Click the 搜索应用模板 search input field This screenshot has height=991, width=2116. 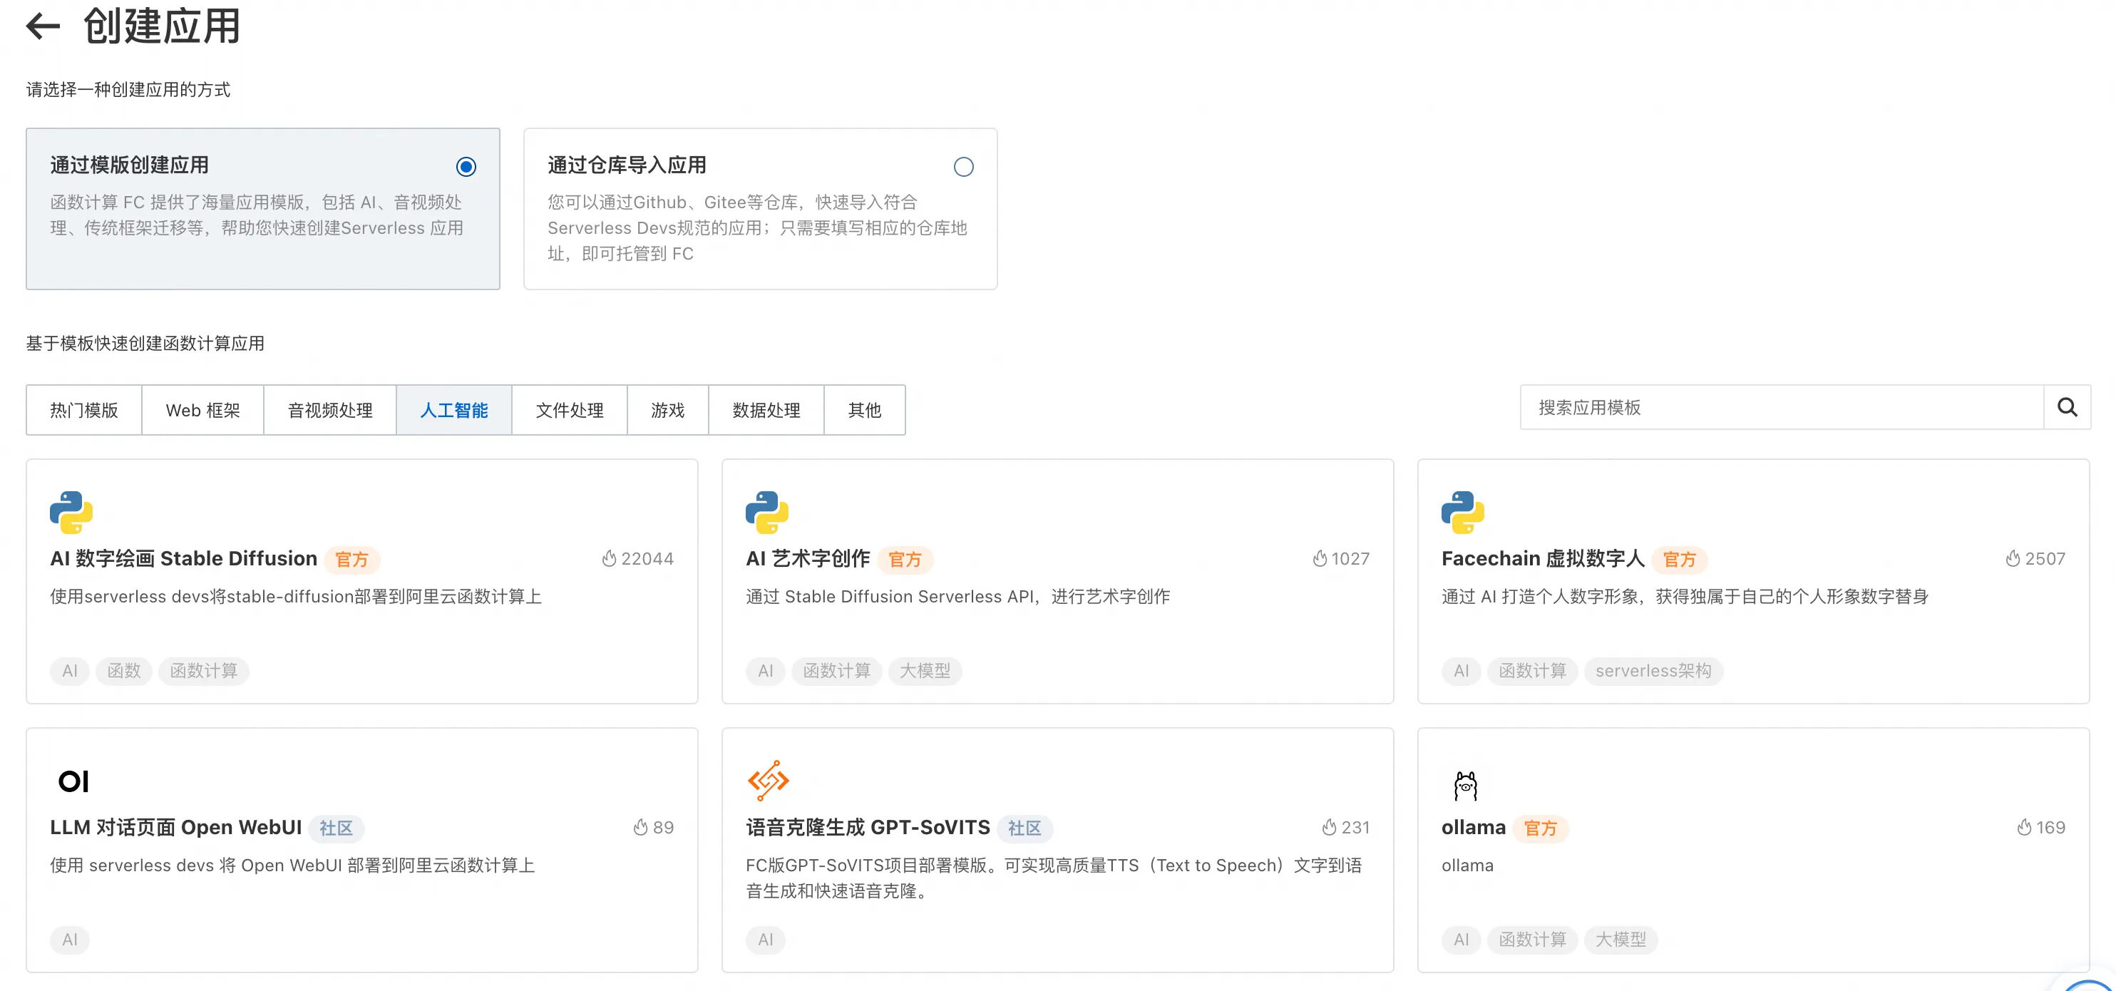(x=1781, y=408)
